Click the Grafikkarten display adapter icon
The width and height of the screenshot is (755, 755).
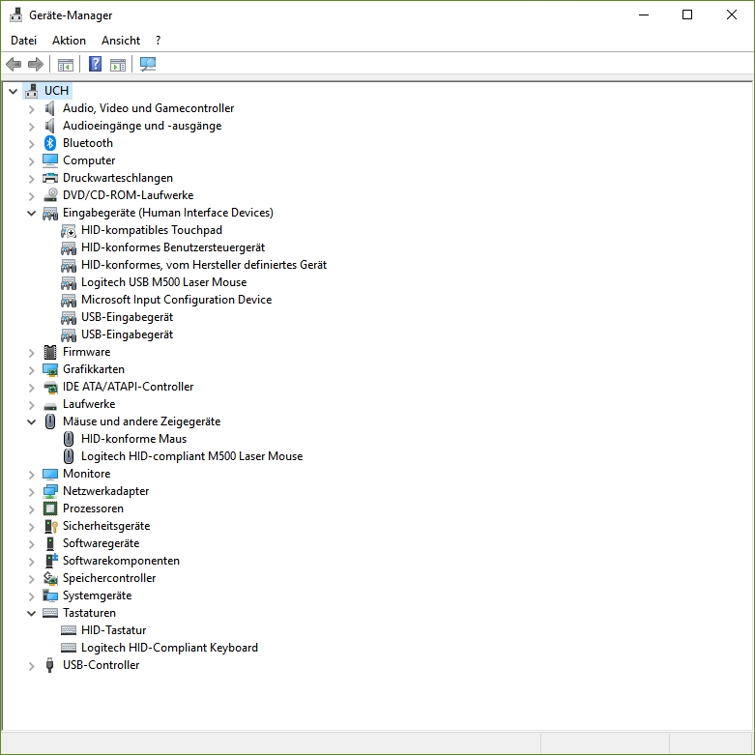point(50,369)
